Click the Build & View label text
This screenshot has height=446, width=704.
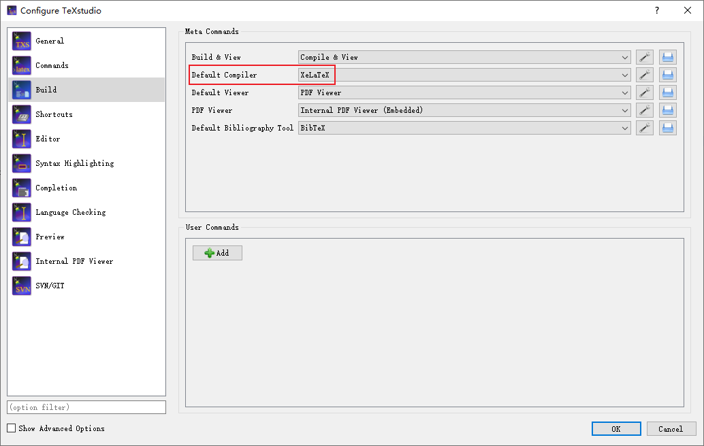(x=216, y=57)
